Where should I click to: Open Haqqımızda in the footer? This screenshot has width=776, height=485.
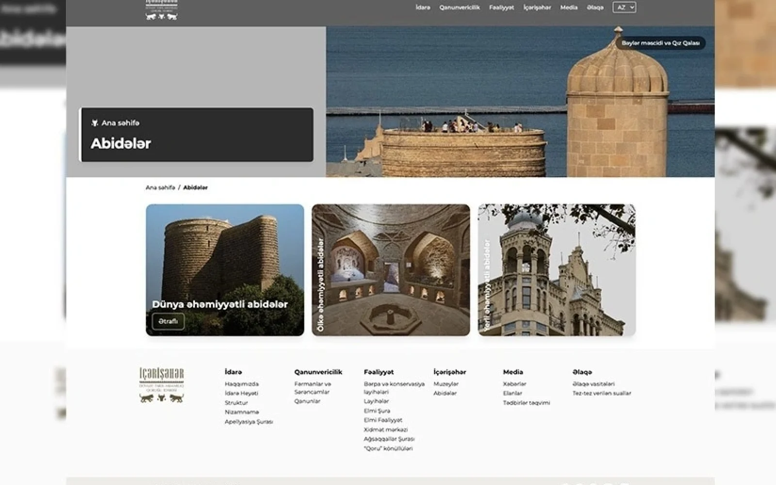pyautogui.click(x=242, y=384)
